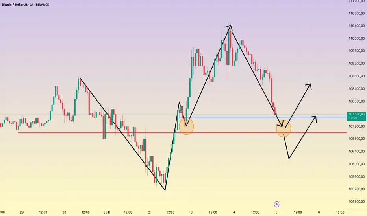Click the date 5 on time axis
The height and width of the screenshot is (216, 367).
click(276, 212)
